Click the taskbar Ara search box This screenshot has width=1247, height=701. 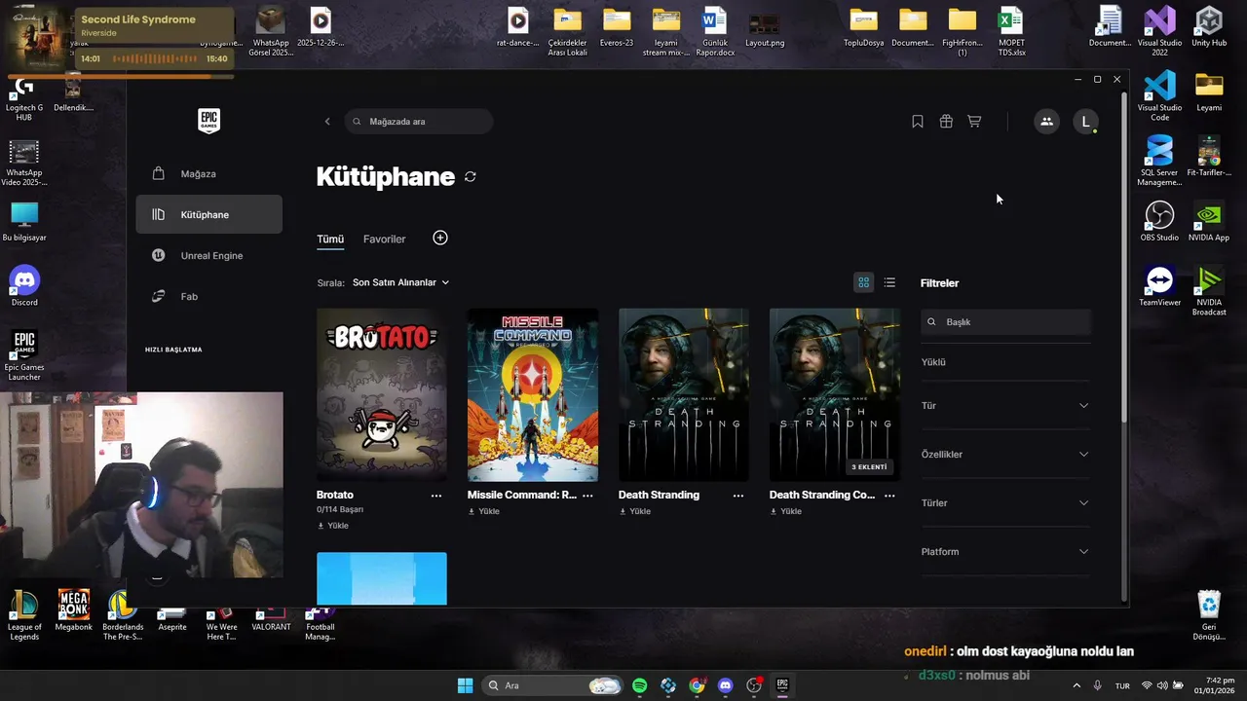pos(552,685)
